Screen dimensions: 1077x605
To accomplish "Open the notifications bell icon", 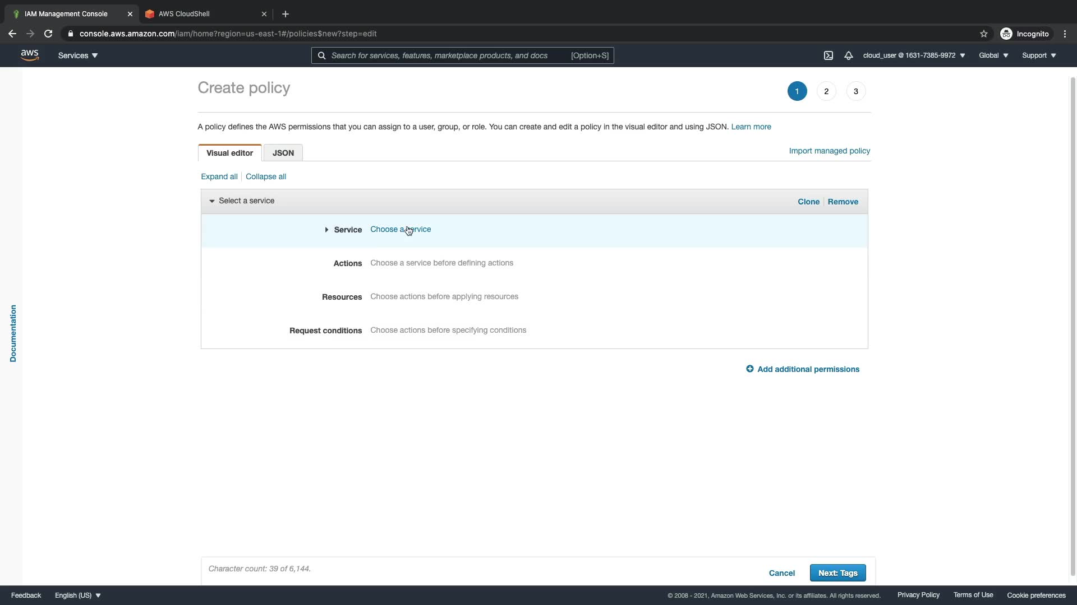I will [849, 55].
